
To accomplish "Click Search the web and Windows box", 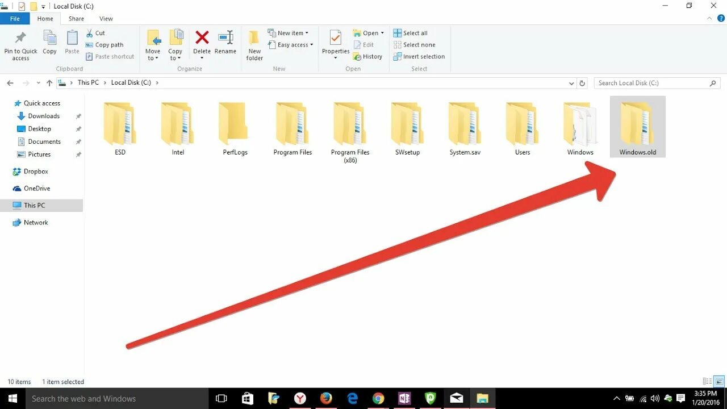I will click(118, 399).
